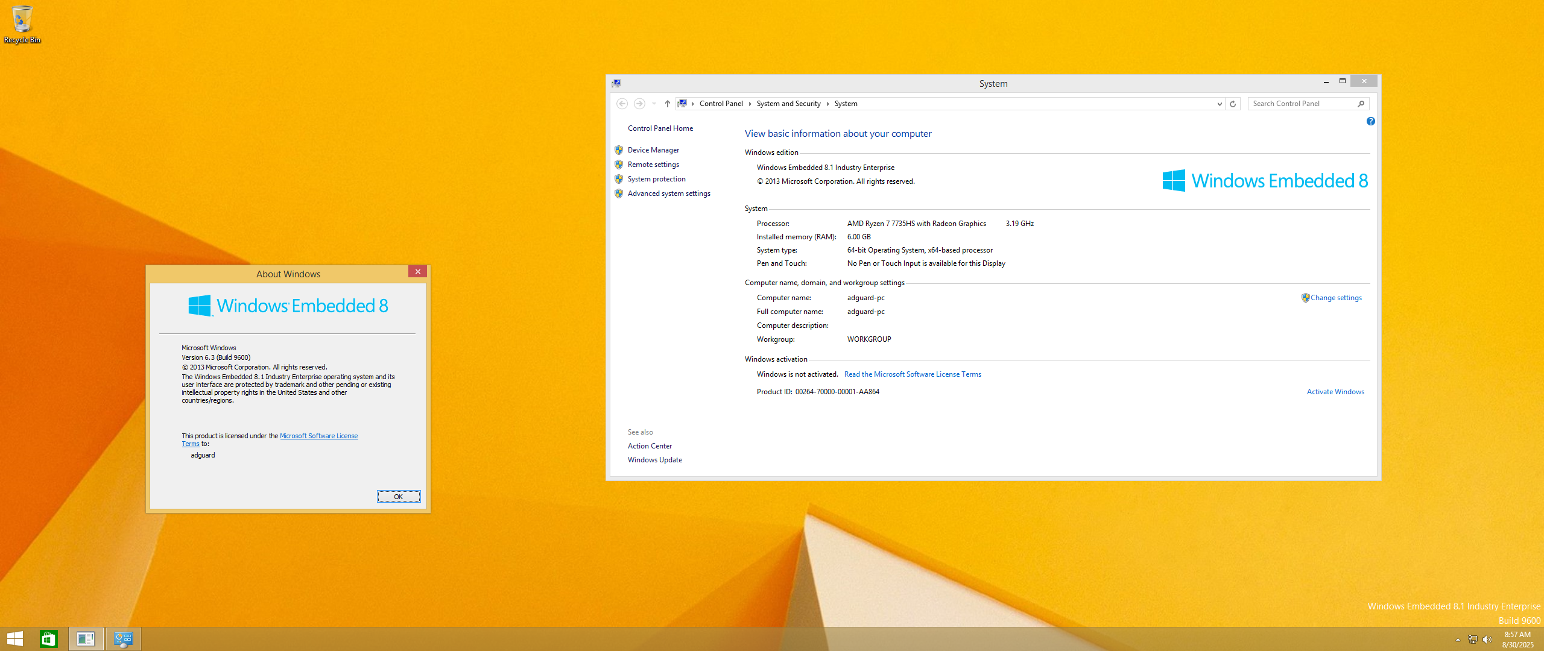Open the network tray icon

click(1473, 640)
